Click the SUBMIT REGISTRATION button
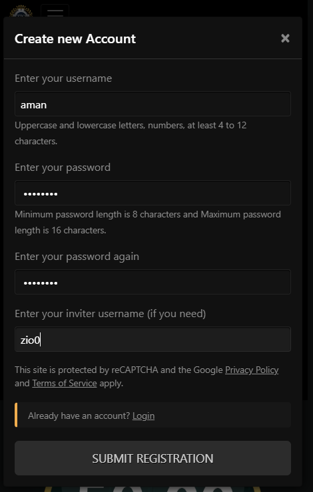The height and width of the screenshot is (492, 313). pos(153,458)
